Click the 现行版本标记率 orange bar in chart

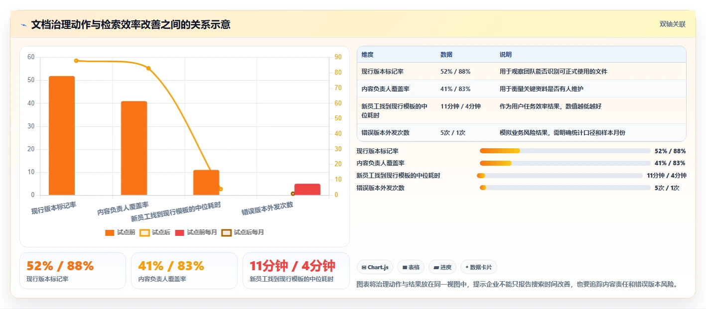tap(62, 135)
